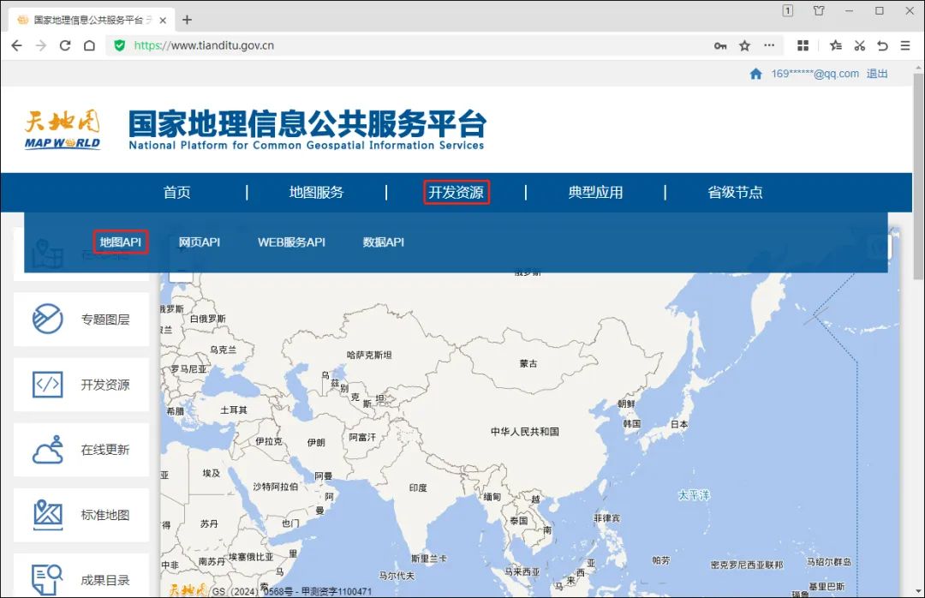Click the 专题图层 layers icon
925x598 pixels.
pos(48,319)
